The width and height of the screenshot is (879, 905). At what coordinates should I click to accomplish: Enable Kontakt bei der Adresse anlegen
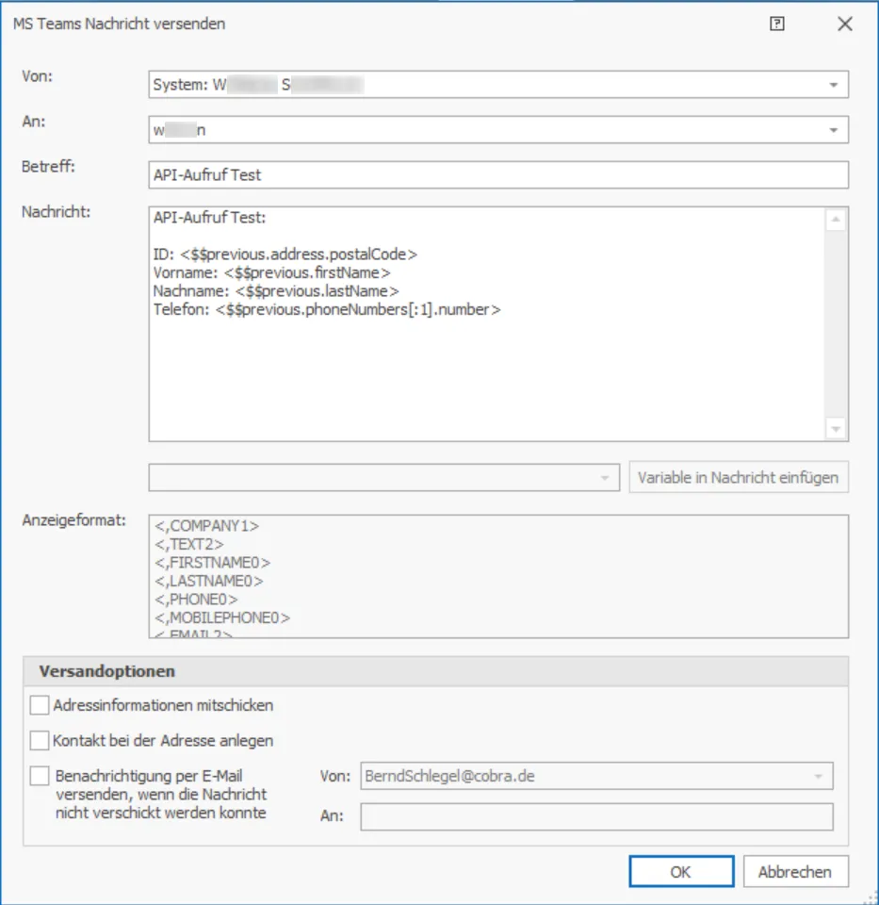[x=40, y=741]
